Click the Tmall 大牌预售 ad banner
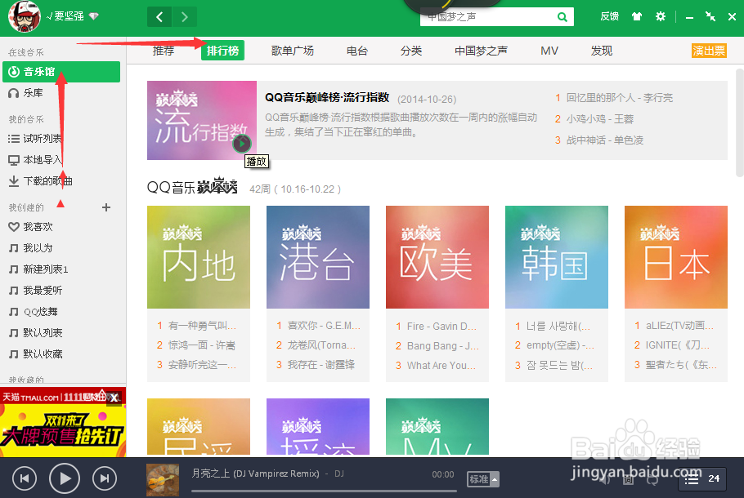This screenshot has height=498, width=744. [63, 422]
